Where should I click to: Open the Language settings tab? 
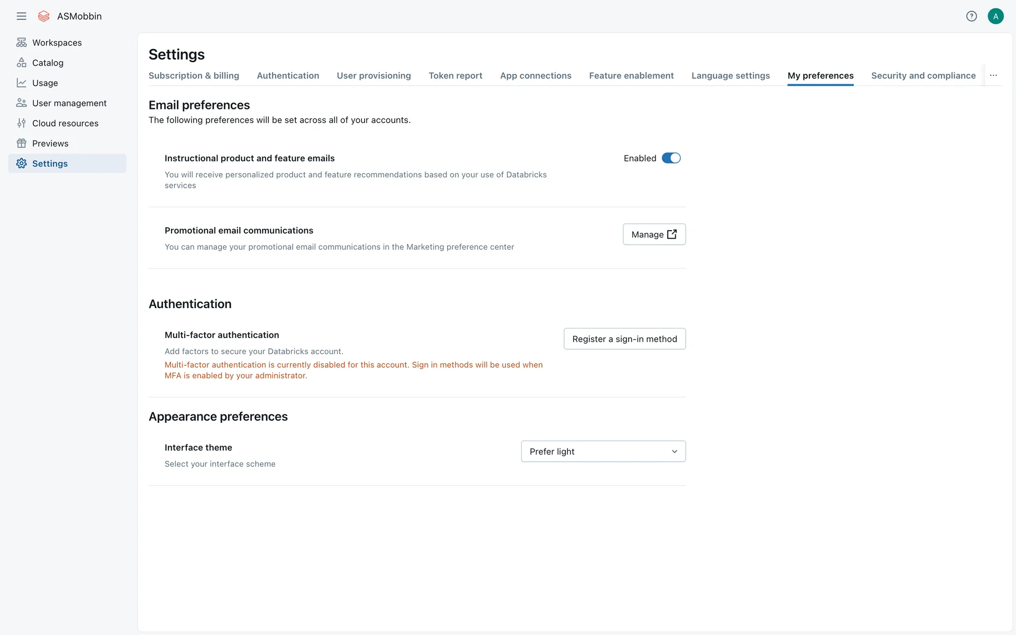(x=730, y=75)
